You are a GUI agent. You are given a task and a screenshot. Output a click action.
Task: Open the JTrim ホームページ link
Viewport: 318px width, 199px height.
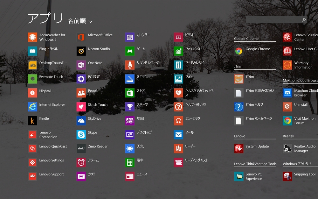click(239, 121)
